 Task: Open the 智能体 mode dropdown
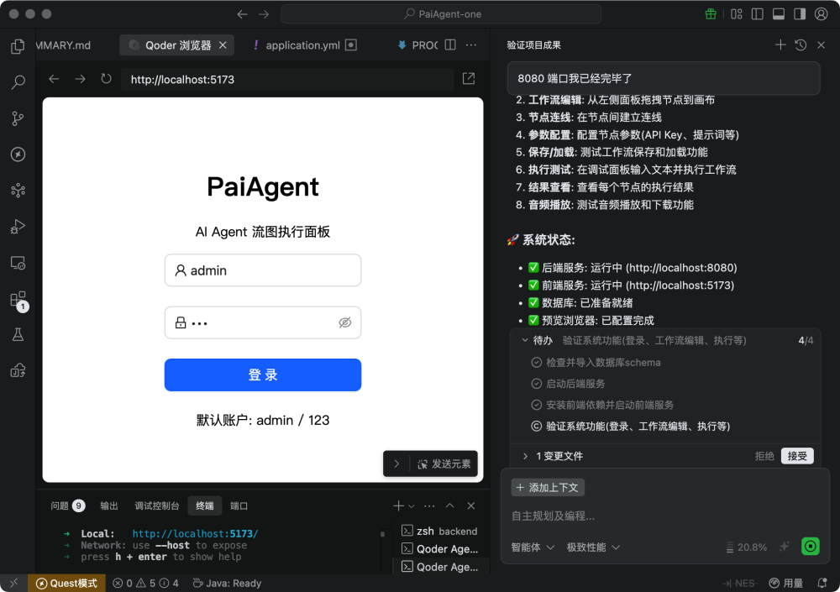tap(530, 547)
